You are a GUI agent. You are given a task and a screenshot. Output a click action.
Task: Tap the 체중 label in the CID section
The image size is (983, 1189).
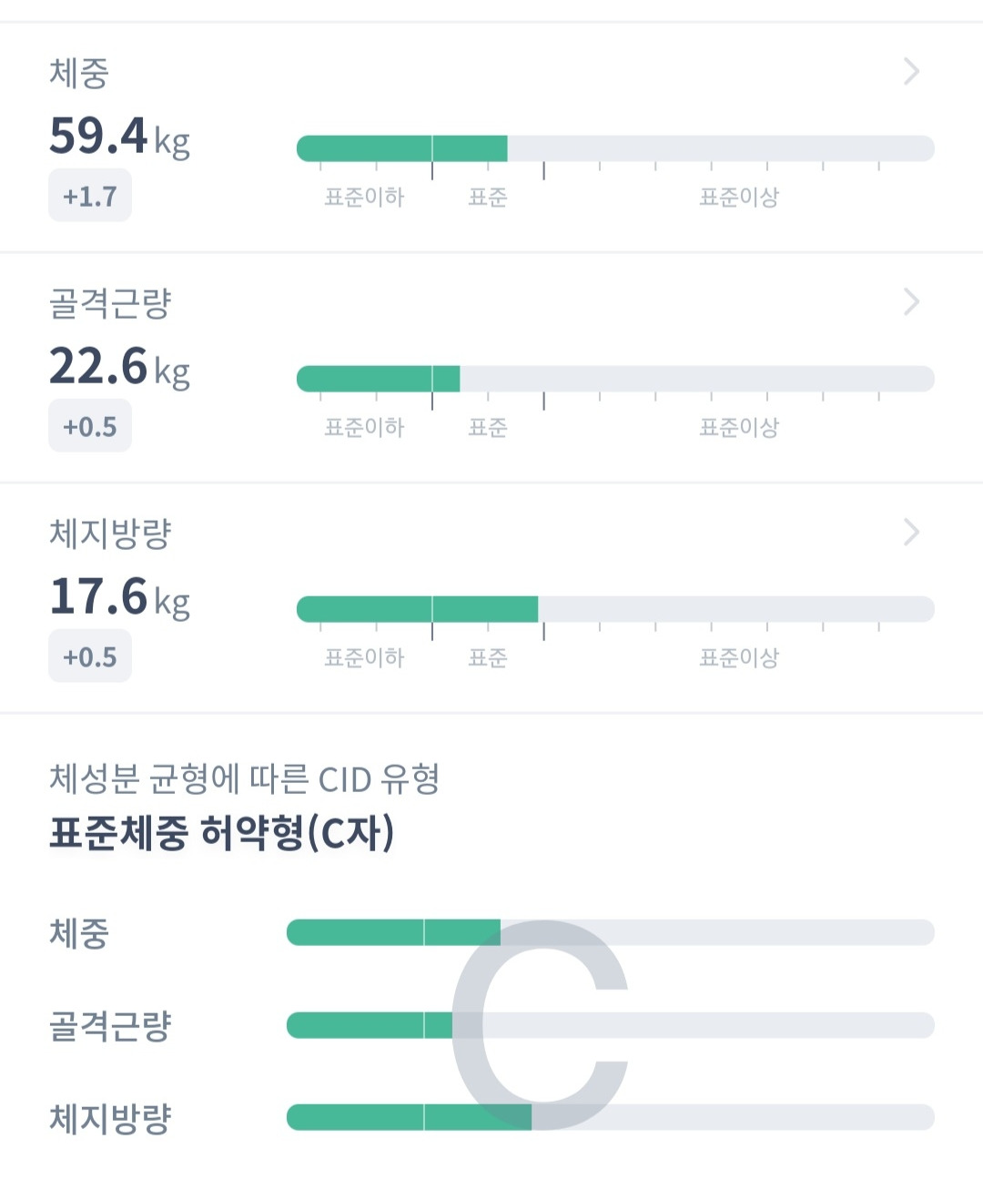pyautogui.click(x=79, y=933)
